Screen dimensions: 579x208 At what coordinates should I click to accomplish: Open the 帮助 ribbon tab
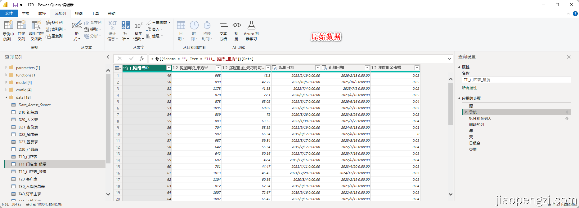click(112, 13)
